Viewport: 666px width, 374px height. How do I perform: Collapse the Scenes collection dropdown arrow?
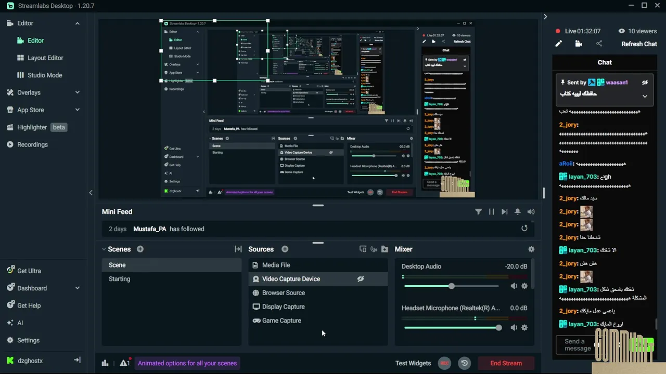[104, 249]
